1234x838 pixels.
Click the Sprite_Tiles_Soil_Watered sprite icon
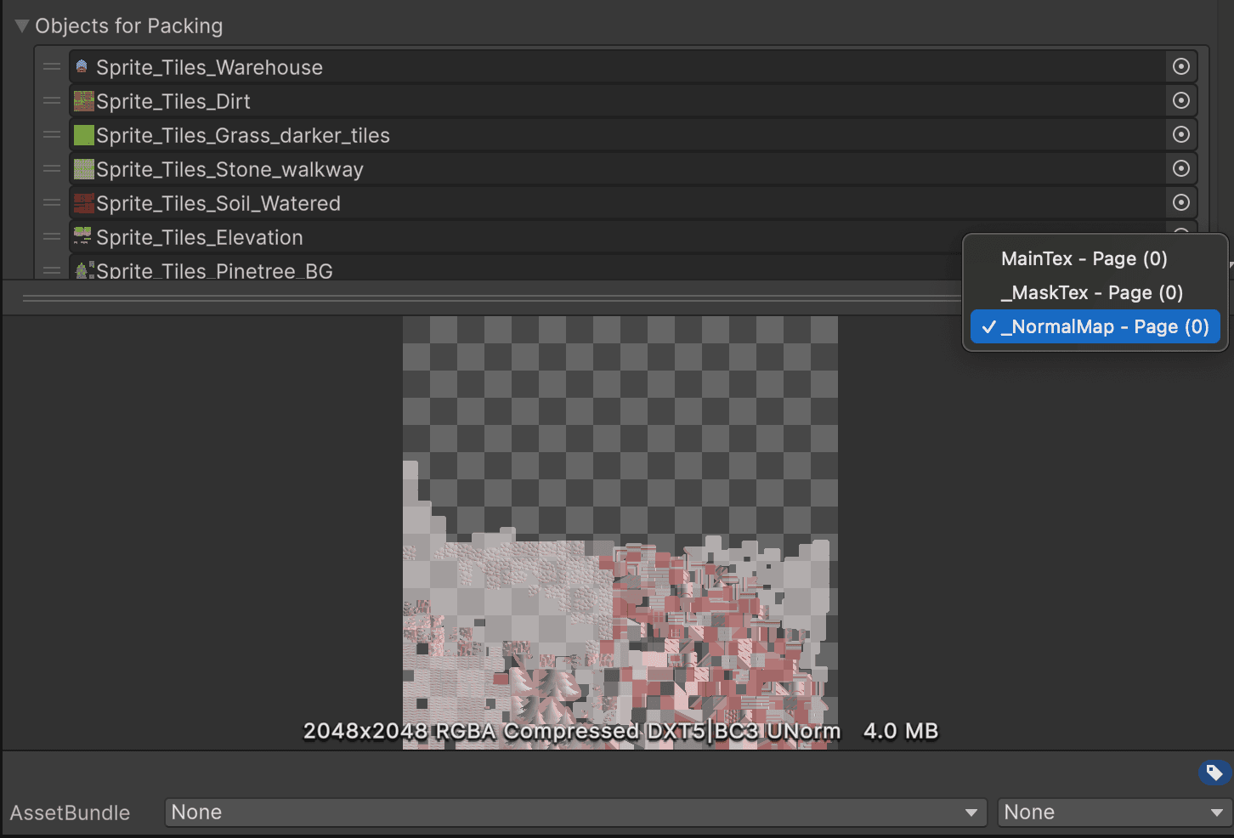[82, 202]
